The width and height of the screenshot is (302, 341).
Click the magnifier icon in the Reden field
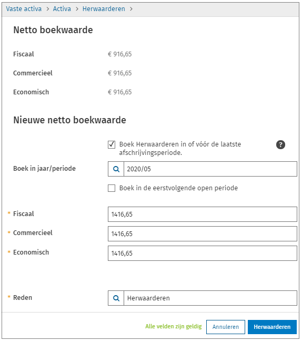point(116,298)
